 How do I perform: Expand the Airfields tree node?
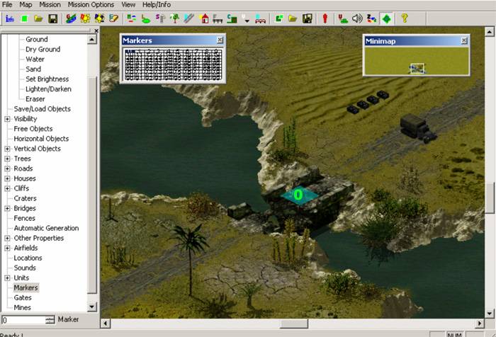7,248
